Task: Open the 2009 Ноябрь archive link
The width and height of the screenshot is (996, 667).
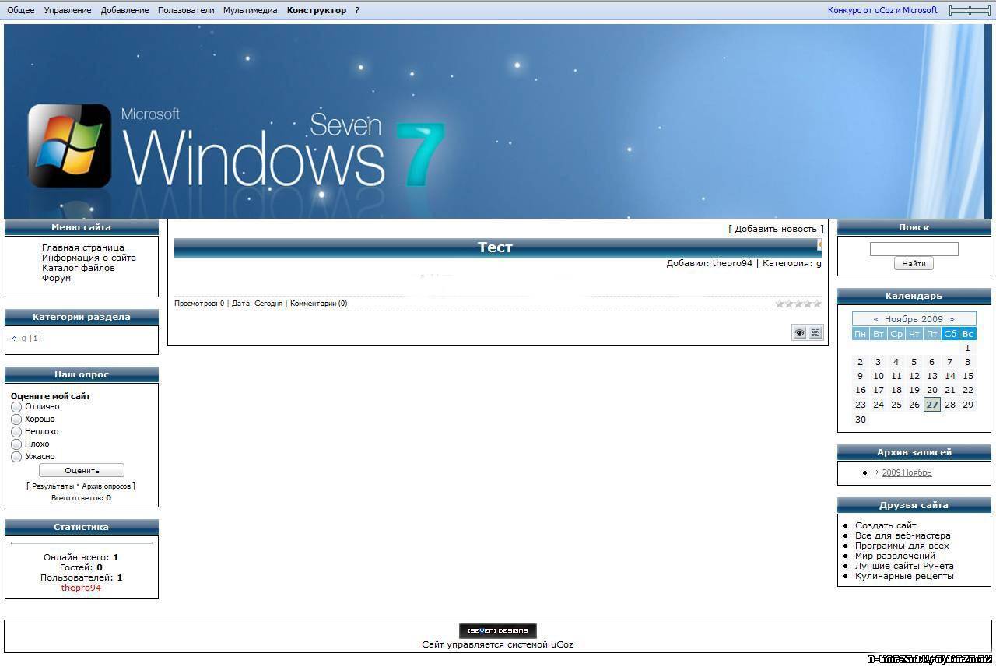Action: click(x=907, y=472)
